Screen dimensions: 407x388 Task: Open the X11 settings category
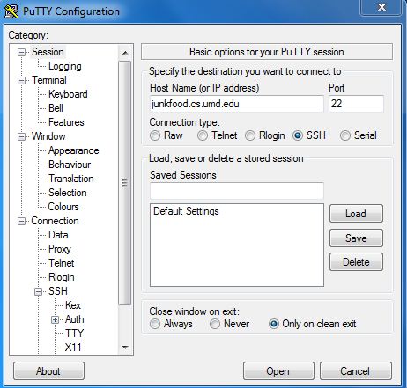(73, 348)
